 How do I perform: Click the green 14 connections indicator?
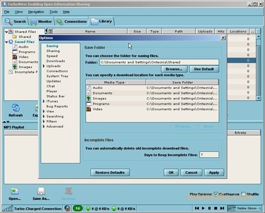pyautogui.click(x=77, y=208)
